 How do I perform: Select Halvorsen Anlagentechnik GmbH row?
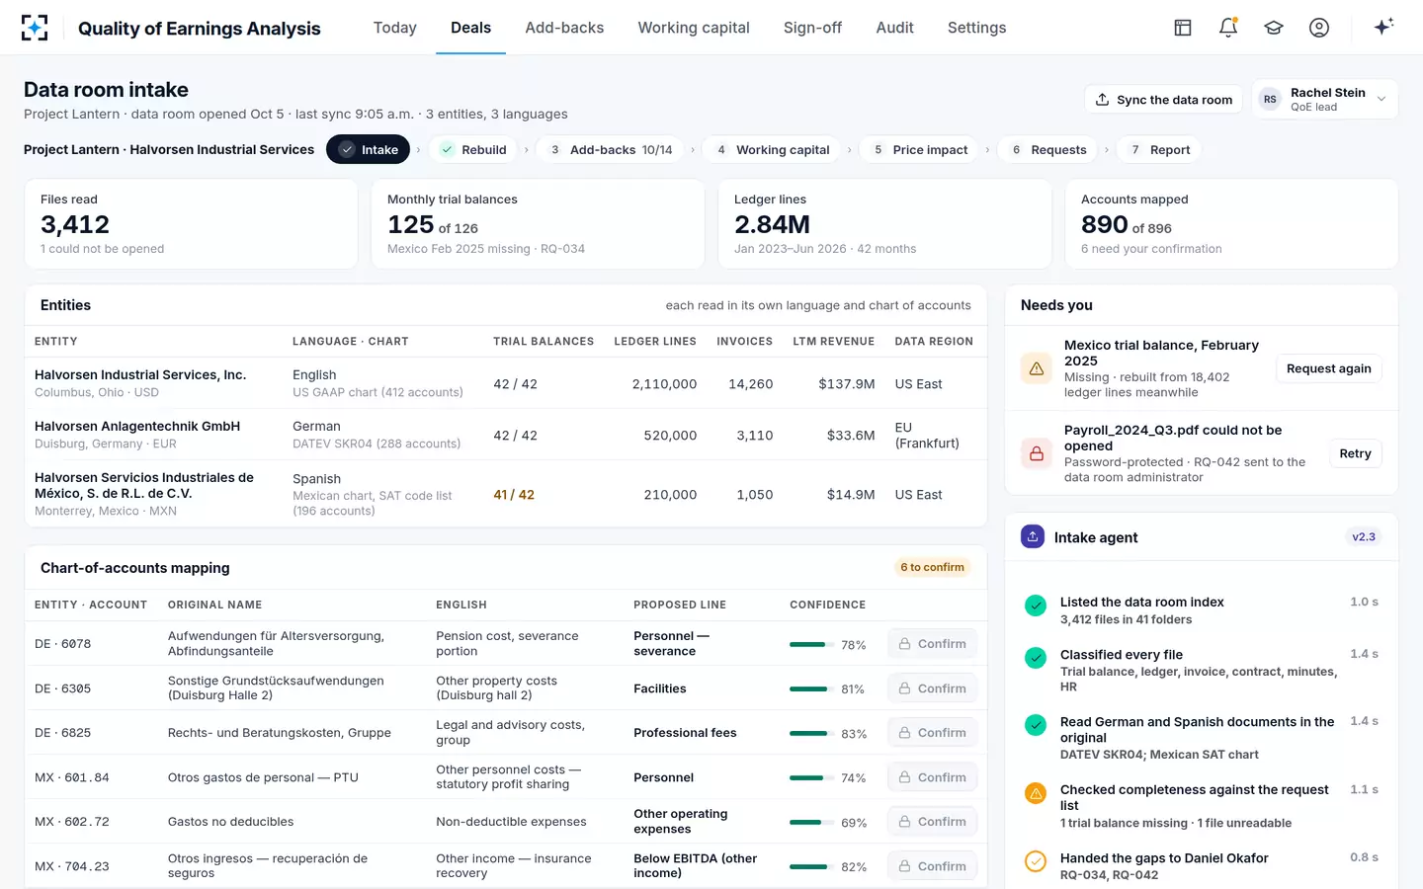point(505,435)
